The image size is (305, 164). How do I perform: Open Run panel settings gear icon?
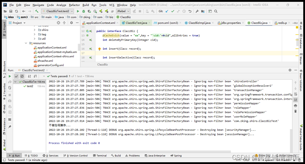[290, 70]
